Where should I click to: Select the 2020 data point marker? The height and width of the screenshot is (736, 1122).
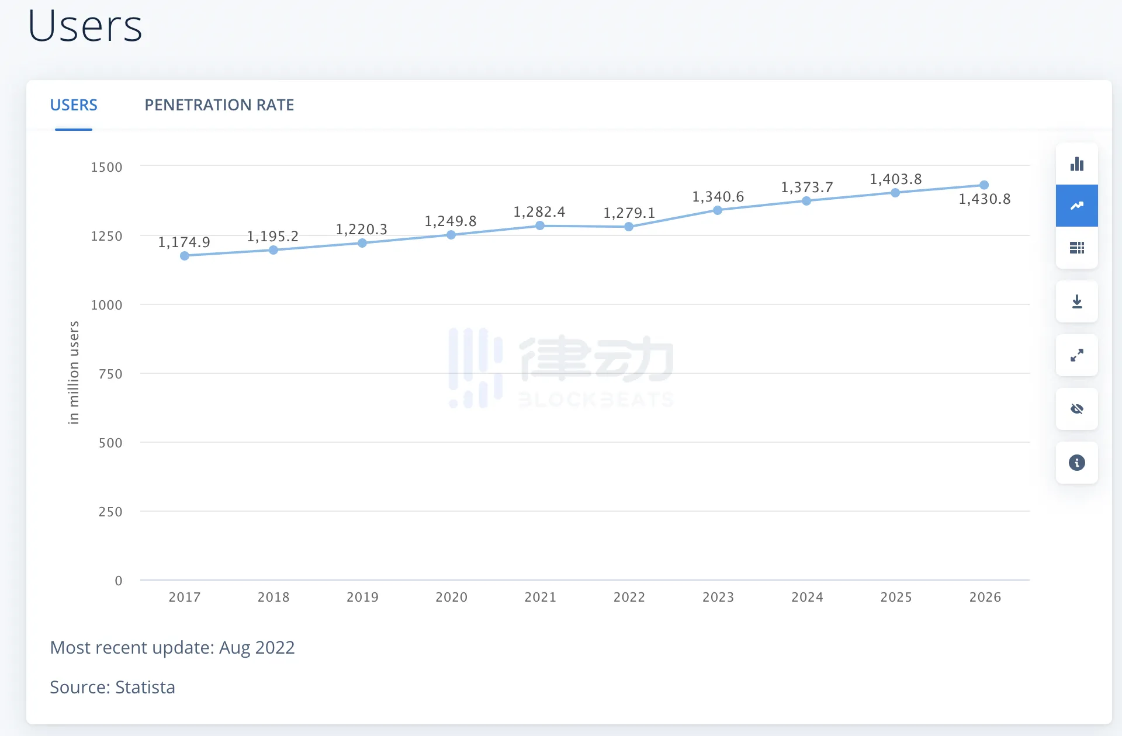451,235
